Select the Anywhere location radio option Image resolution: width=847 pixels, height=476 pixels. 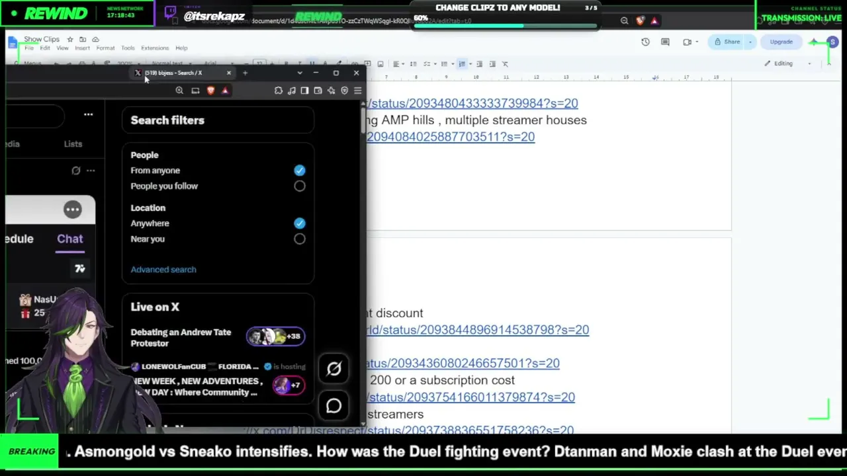pos(300,223)
